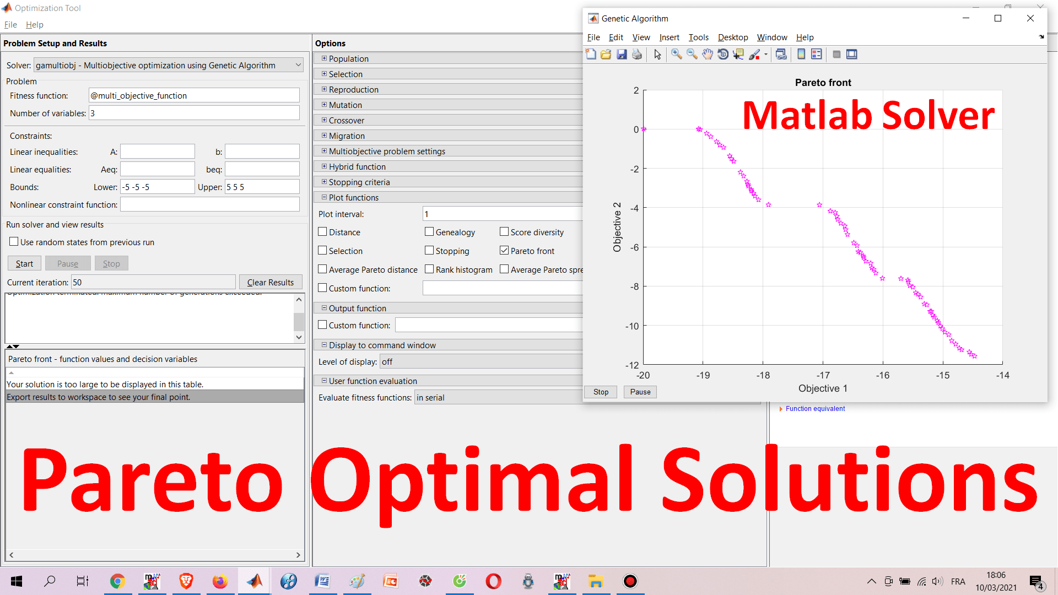Open the MATLAB icon in the taskbar
1058x595 pixels.
coord(255,581)
